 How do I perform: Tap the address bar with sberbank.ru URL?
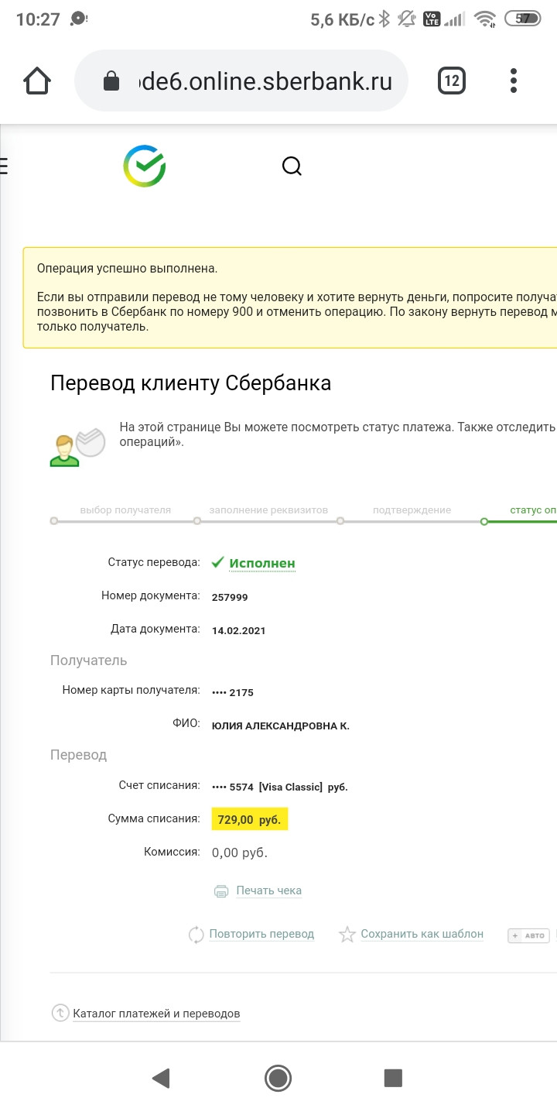[x=241, y=81]
